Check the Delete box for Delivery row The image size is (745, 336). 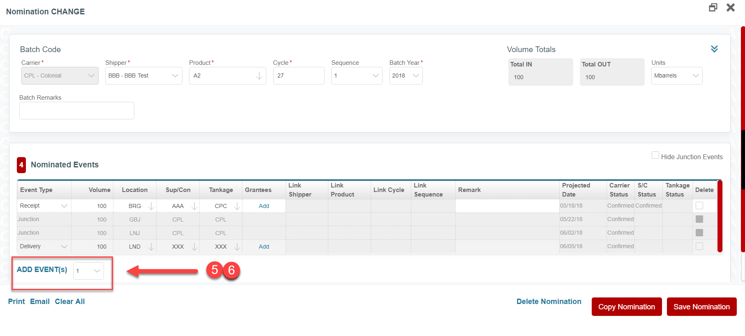(699, 246)
